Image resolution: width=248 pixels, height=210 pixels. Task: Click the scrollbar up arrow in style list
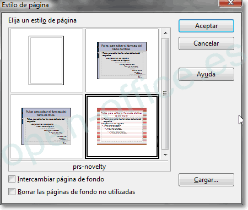point(165,33)
